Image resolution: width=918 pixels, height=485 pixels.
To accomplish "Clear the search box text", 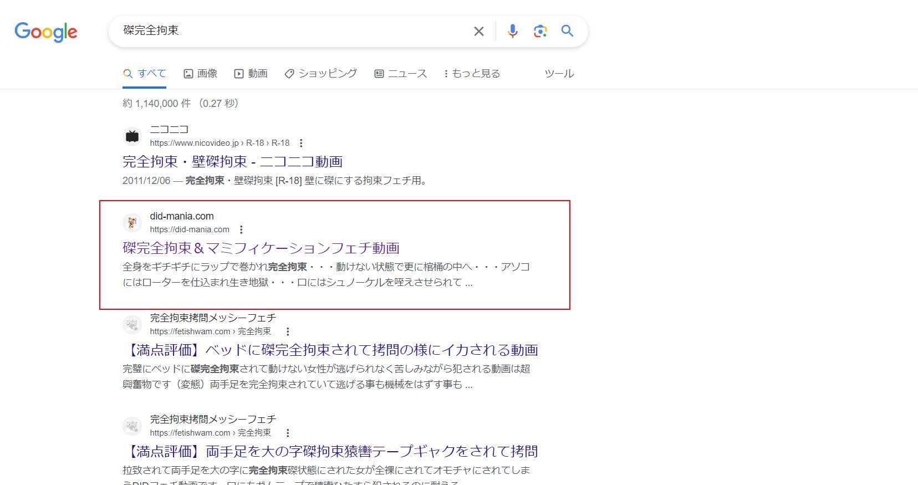I will point(479,32).
